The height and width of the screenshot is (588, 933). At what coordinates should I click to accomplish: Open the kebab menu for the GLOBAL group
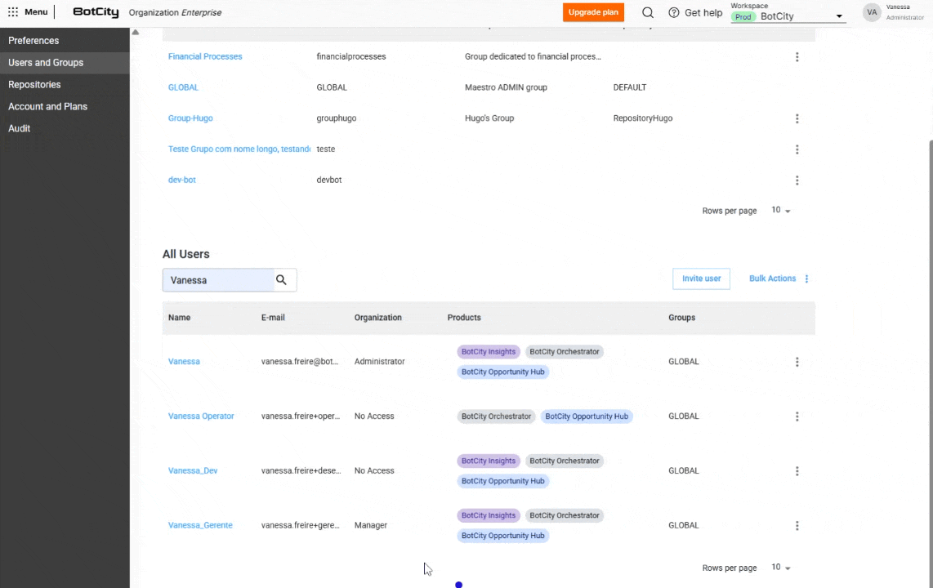[797, 87]
